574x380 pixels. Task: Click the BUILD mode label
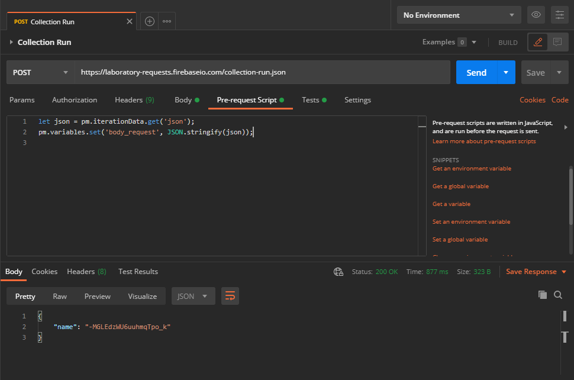508,43
